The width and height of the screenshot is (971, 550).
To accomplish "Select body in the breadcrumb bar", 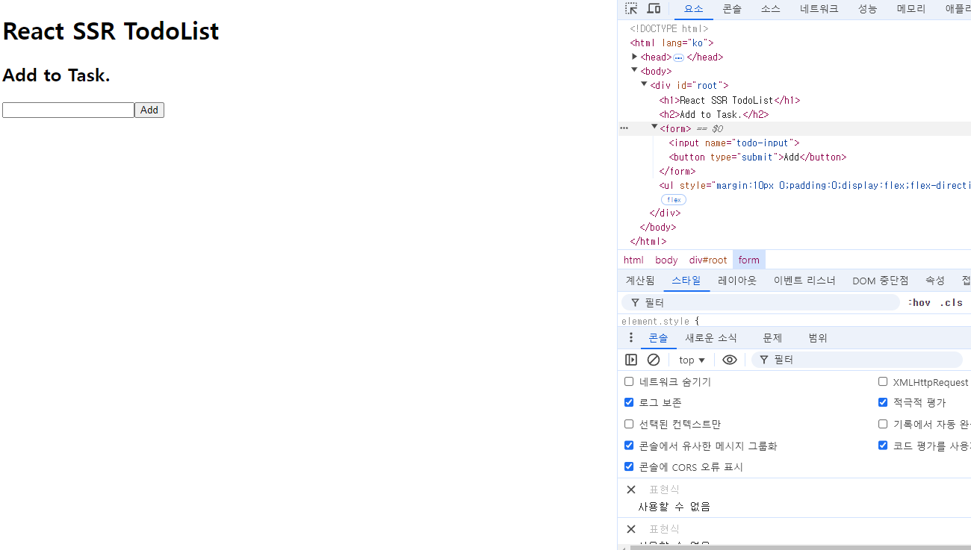I will [x=666, y=260].
